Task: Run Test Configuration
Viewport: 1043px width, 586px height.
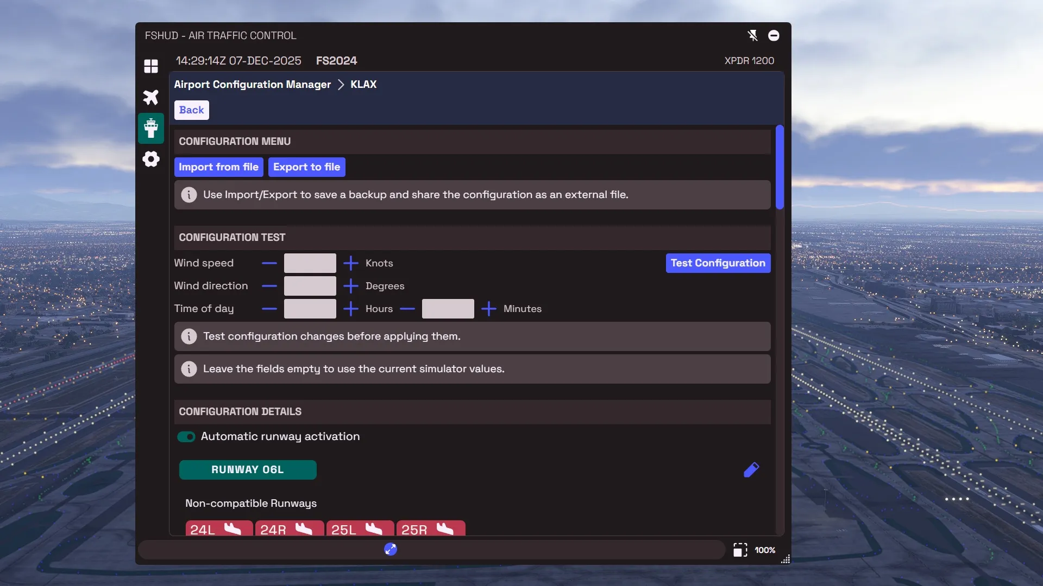Action: (x=718, y=263)
